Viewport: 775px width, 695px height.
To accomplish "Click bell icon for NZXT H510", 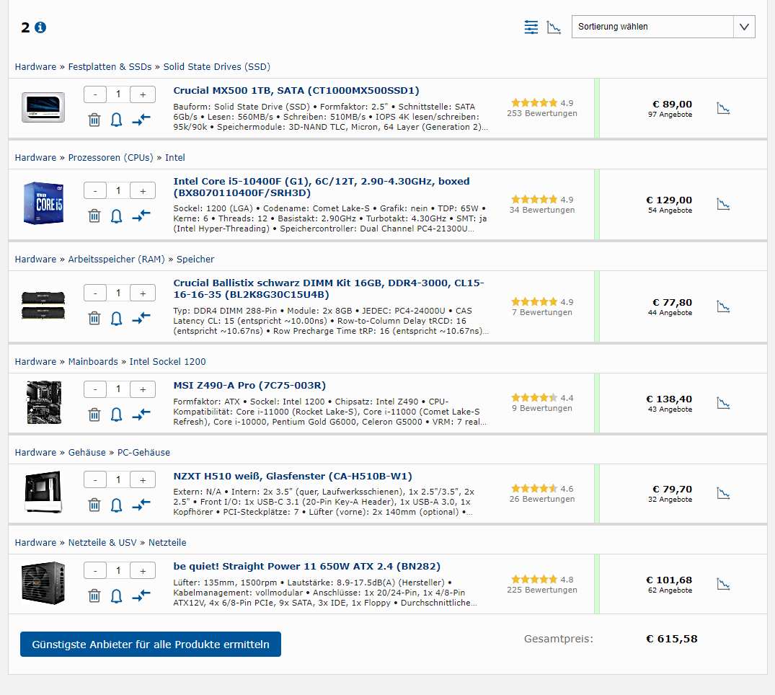I will coord(116,505).
